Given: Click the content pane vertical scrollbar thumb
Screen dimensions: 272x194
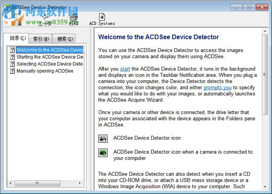Looking at the screenshot, I should 265,74.
